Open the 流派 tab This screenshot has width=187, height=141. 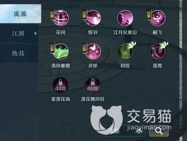[21, 14]
